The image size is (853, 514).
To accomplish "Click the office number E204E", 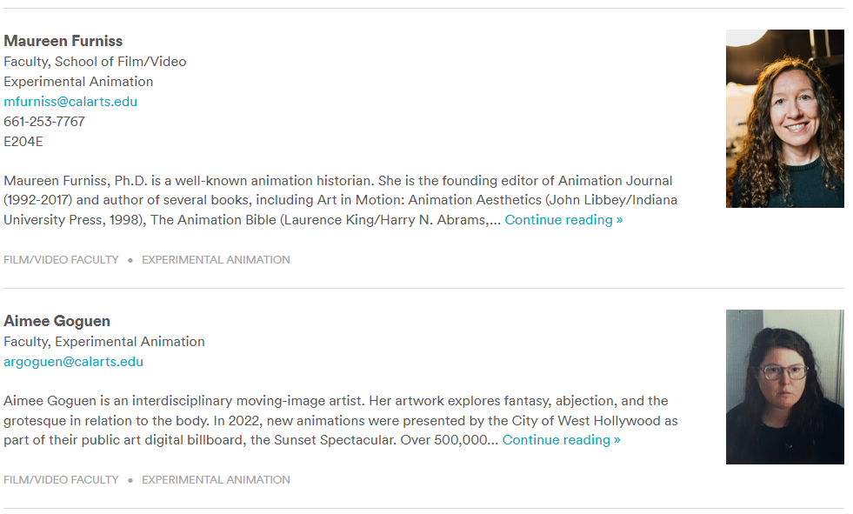I will 23,142.
